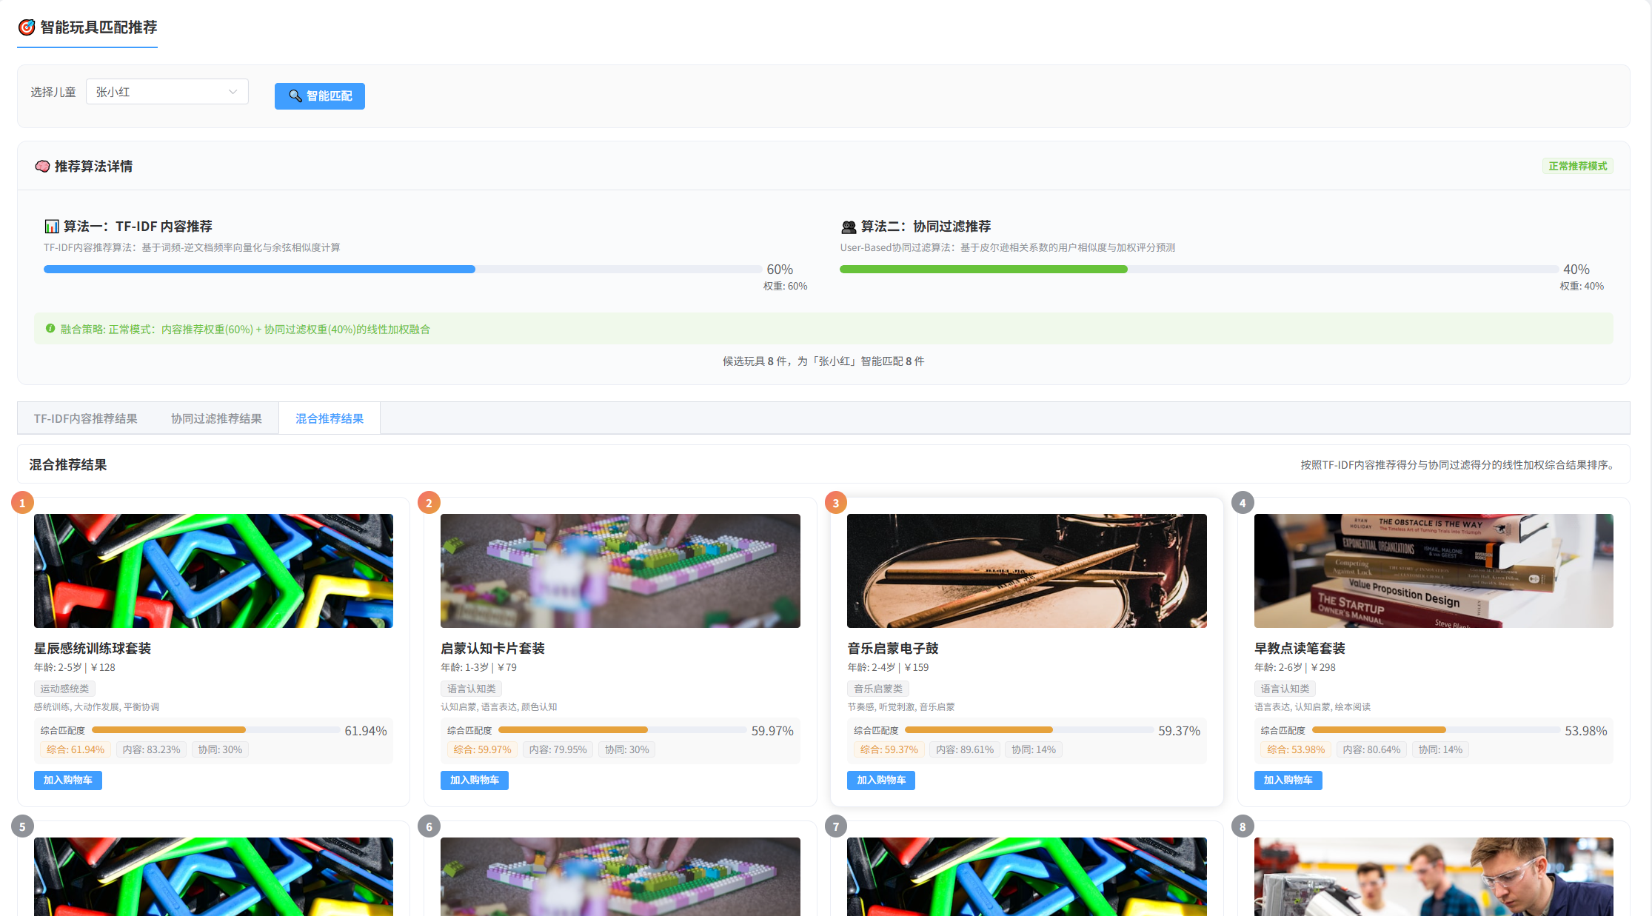Click 综合匹配度 bar showing 59.97%
The width and height of the screenshot is (1652, 916).
pyautogui.click(x=623, y=730)
